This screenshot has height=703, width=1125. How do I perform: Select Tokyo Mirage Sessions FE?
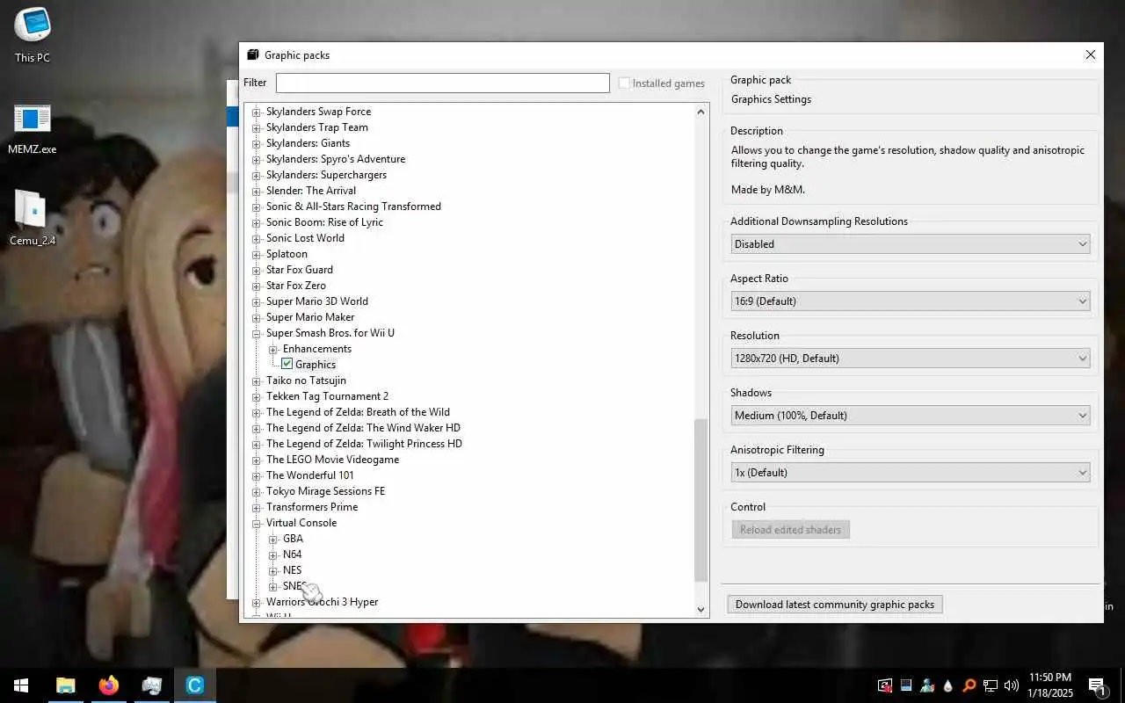325,491
